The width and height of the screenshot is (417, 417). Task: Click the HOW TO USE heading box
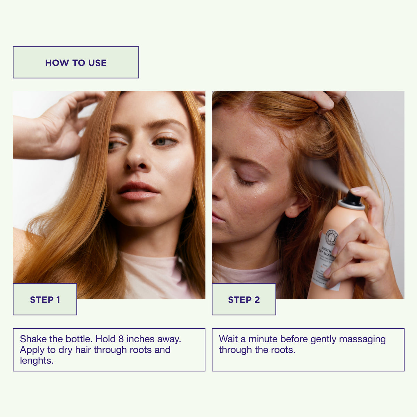pos(76,63)
